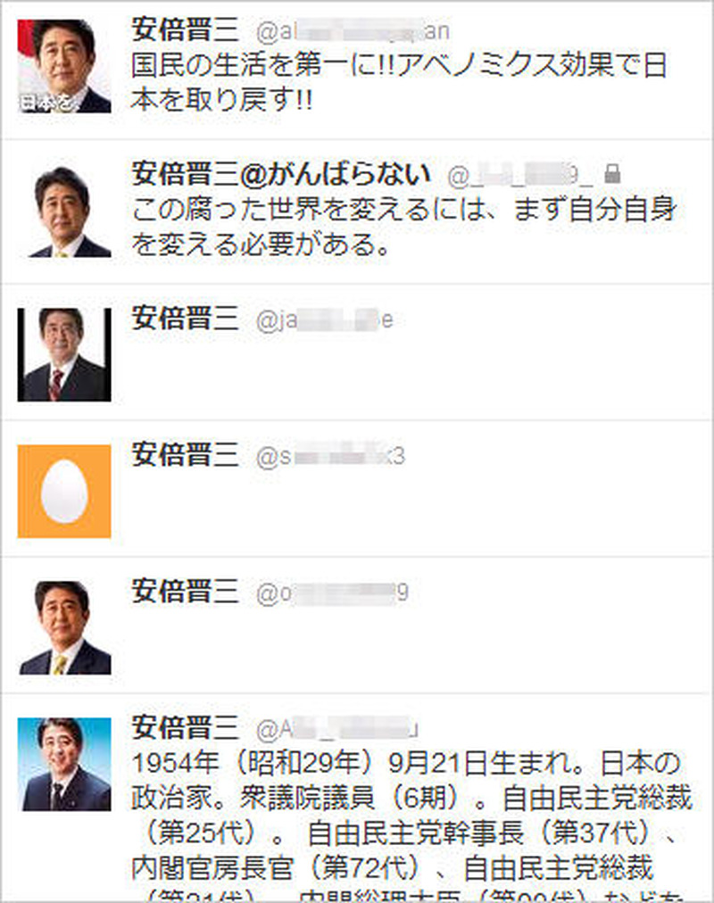Click the handle starting with @ja
The width and height of the screenshot is (714, 903).
click(324, 320)
